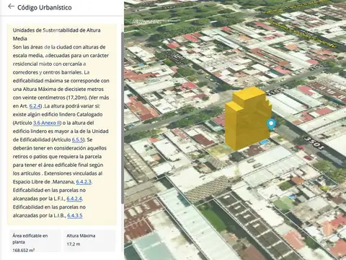Select the Altura Máxima 17,2 m card
This screenshot has width=346, height=260.
(89, 240)
